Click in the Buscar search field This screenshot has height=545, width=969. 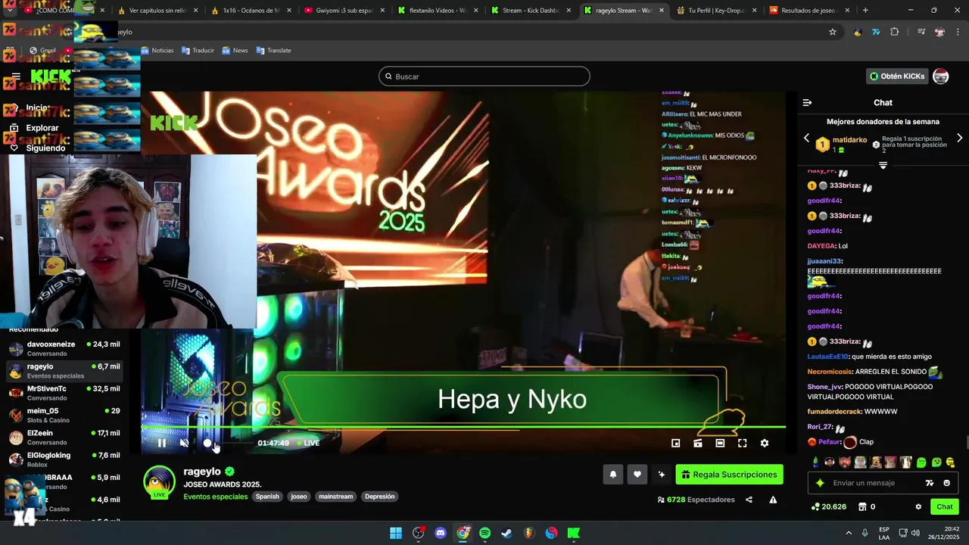coord(484,76)
